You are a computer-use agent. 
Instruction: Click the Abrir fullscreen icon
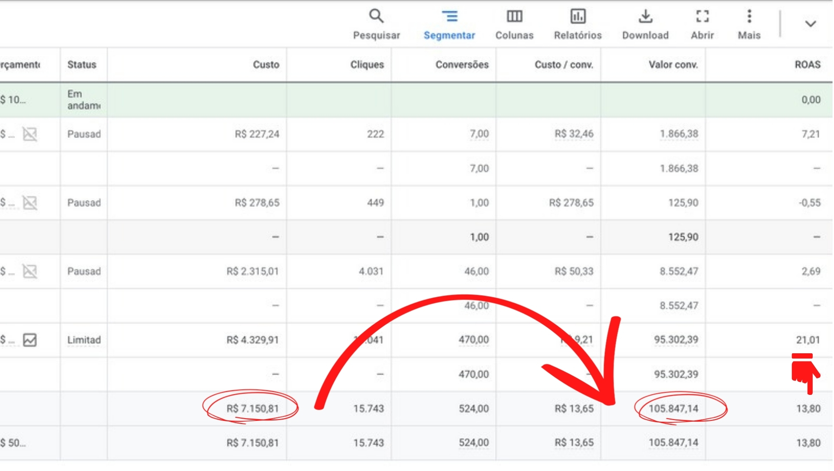click(702, 16)
